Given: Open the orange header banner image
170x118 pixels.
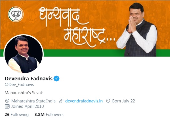Looking at the screenshot, I should point(85,28).
